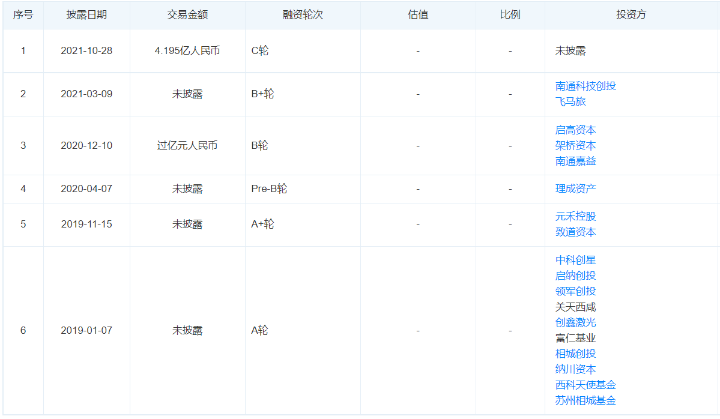The image size is (720, 419).
Task: Select 未披露 amount in 2021-03-09 row
Action: pyautogui.click(x=187, y=94)
